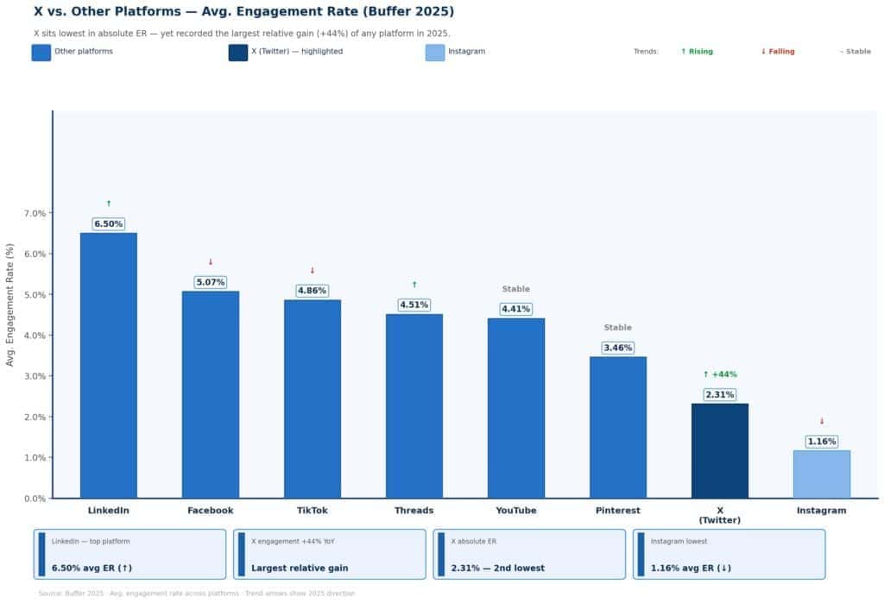Click the red falling arrow above Facebook bar
The image size is (884, 603).
click(x=211, y=262)
